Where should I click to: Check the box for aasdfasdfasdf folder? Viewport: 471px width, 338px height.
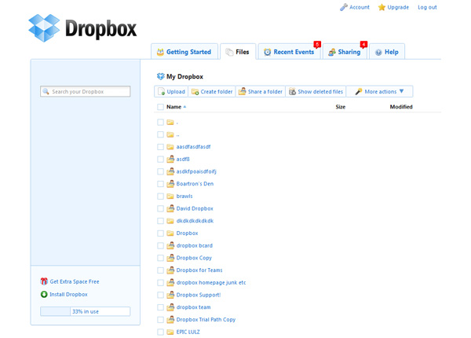coord(160,147)
